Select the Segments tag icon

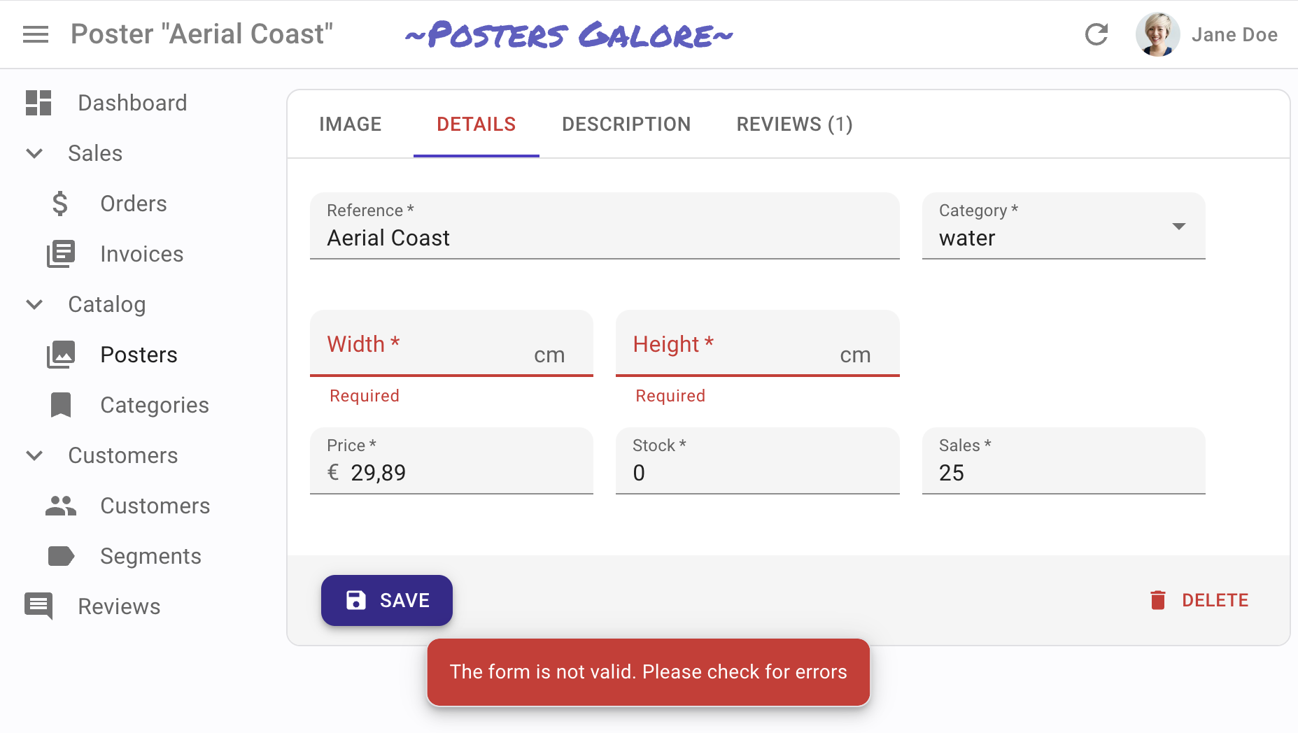coord(60,556)
